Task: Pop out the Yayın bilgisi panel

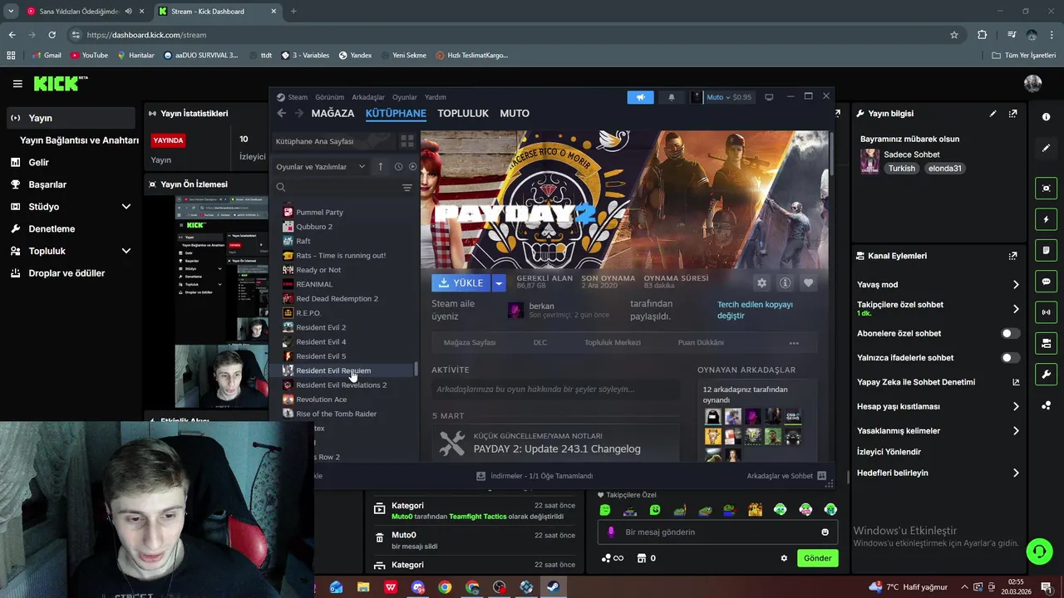Action: point(1013,114)
